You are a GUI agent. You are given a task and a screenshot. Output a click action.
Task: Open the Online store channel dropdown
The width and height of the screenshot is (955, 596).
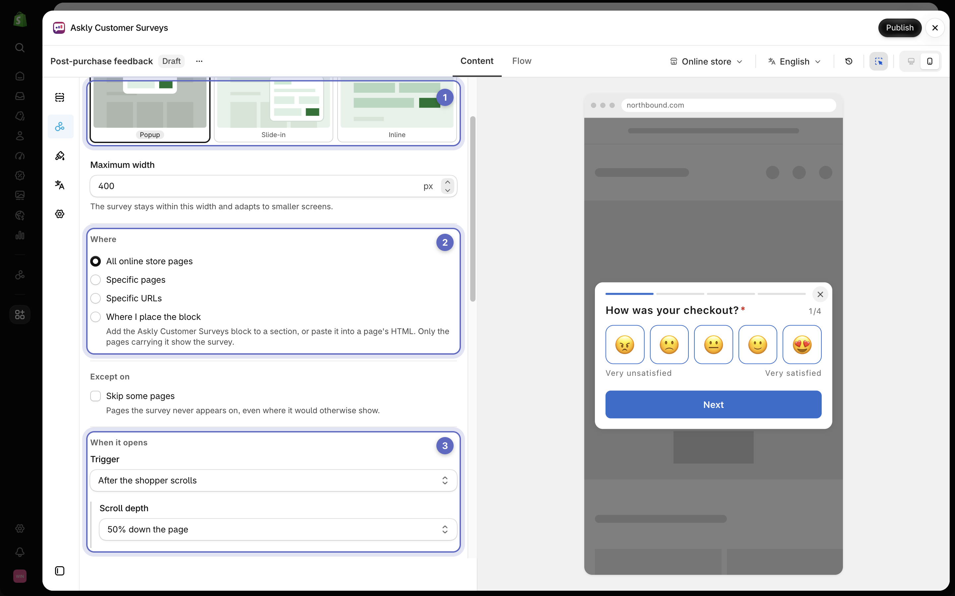click(706, 62)
